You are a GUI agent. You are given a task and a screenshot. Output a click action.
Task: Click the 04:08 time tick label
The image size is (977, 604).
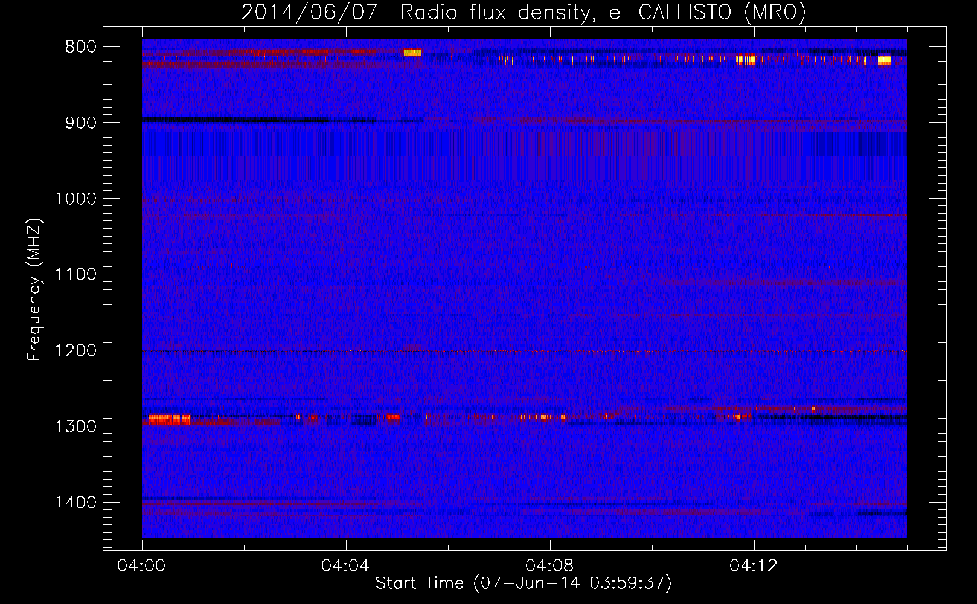point(549,566)
